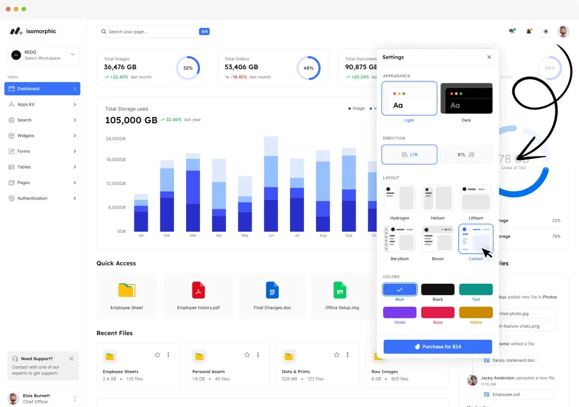Screen dimensions: 579x407
Task: Pick the Rose color swatch
Action: pyautogui.click(x=438, y=312)
